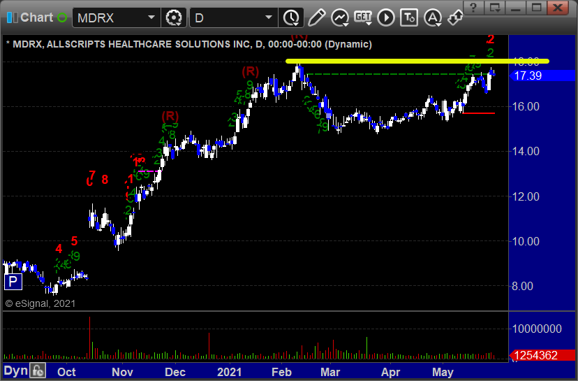Click the 8.00 price axis label
Screen dimensions: 578x381
(522, 286)
